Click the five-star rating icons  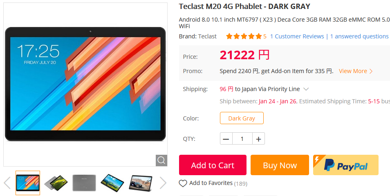point(244,36)
